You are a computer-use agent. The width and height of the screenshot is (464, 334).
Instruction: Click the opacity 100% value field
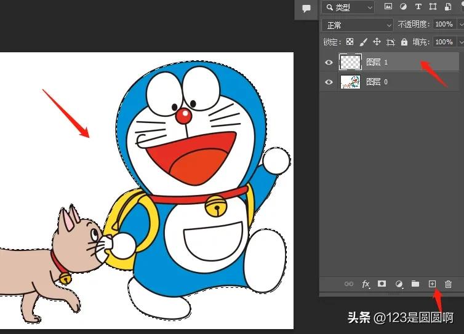[444, 24]
